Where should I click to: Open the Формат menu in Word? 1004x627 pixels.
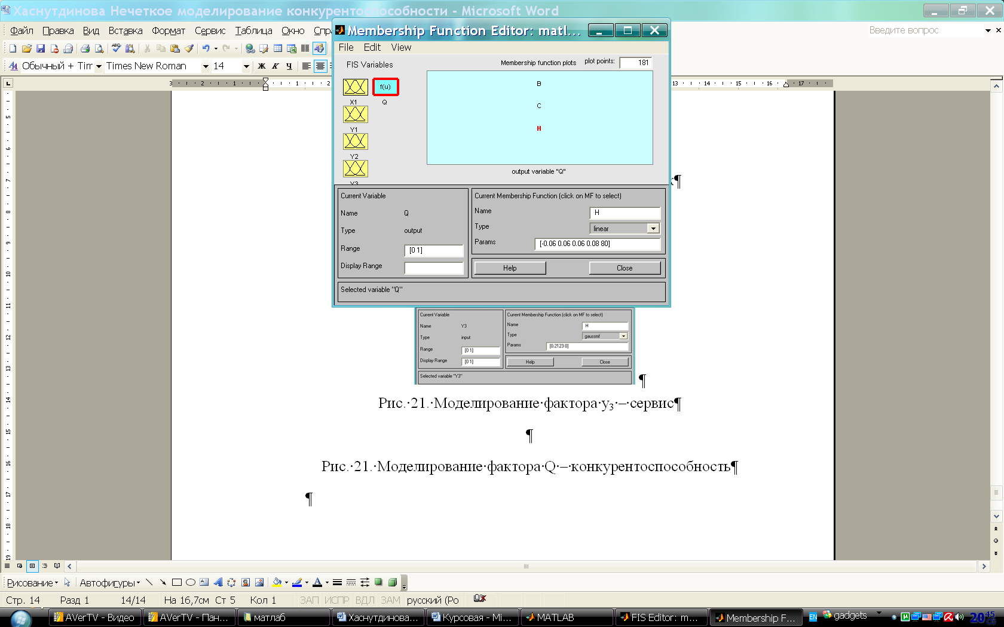pyautogui.click(x=169, y=30)
